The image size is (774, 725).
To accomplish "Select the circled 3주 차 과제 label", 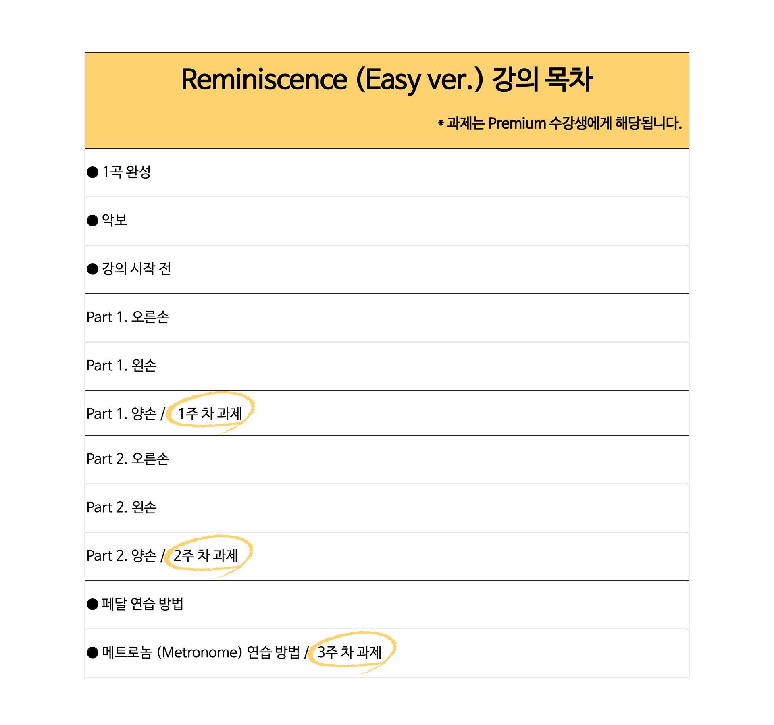I will 350,652.
